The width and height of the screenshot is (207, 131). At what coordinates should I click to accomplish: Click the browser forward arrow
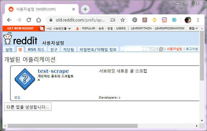(19, 20)
